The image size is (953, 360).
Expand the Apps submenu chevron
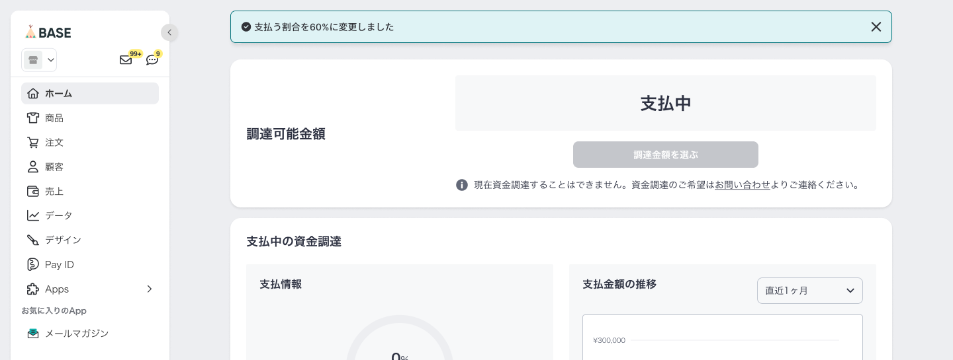149,289
